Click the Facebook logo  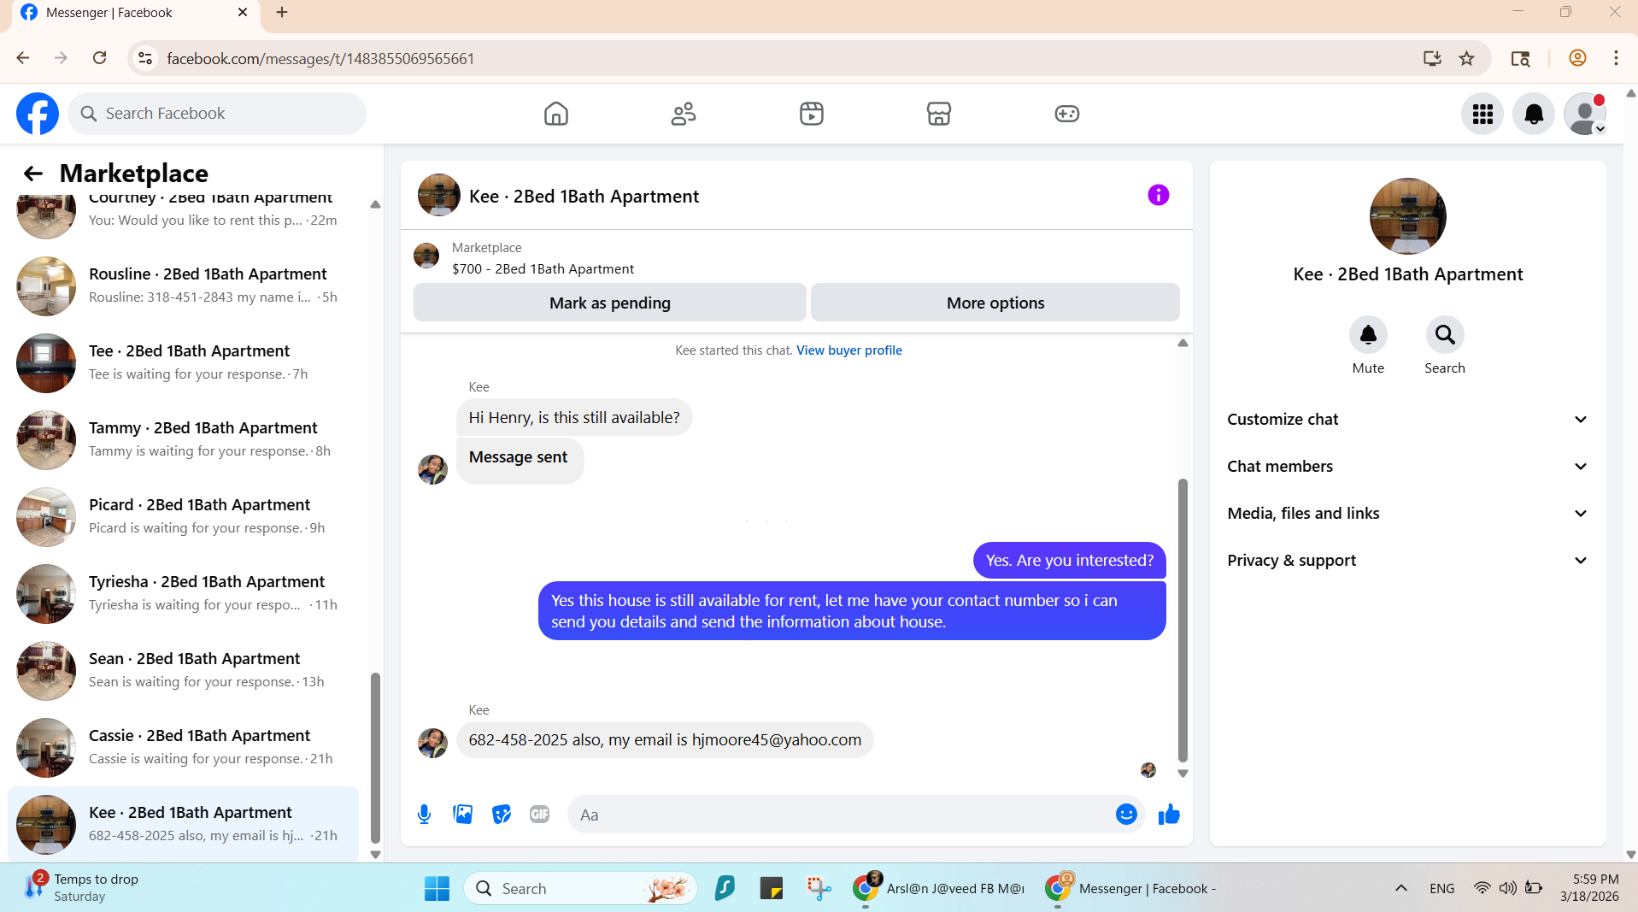point(38,114)
